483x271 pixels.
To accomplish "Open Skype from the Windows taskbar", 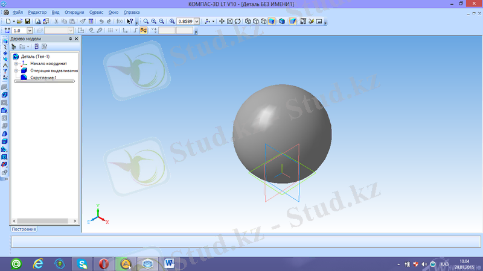I will point(81,263).
